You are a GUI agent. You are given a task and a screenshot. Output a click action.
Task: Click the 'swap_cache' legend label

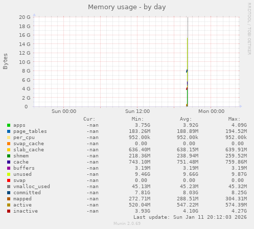pyautogui.click(x=29, y=144)
